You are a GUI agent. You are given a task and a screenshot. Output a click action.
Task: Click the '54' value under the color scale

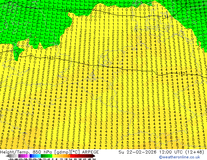click(x=94, y=159)
